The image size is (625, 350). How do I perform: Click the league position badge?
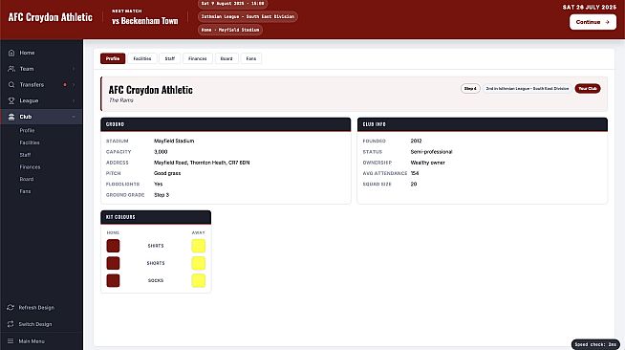click(528, 89)
